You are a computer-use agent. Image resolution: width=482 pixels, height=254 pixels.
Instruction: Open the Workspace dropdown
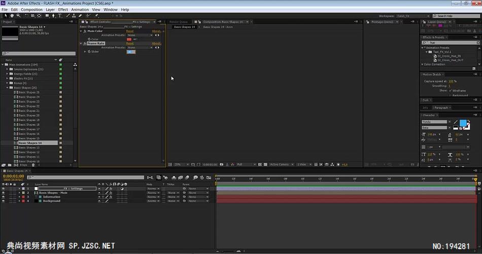tap(413, 16)
